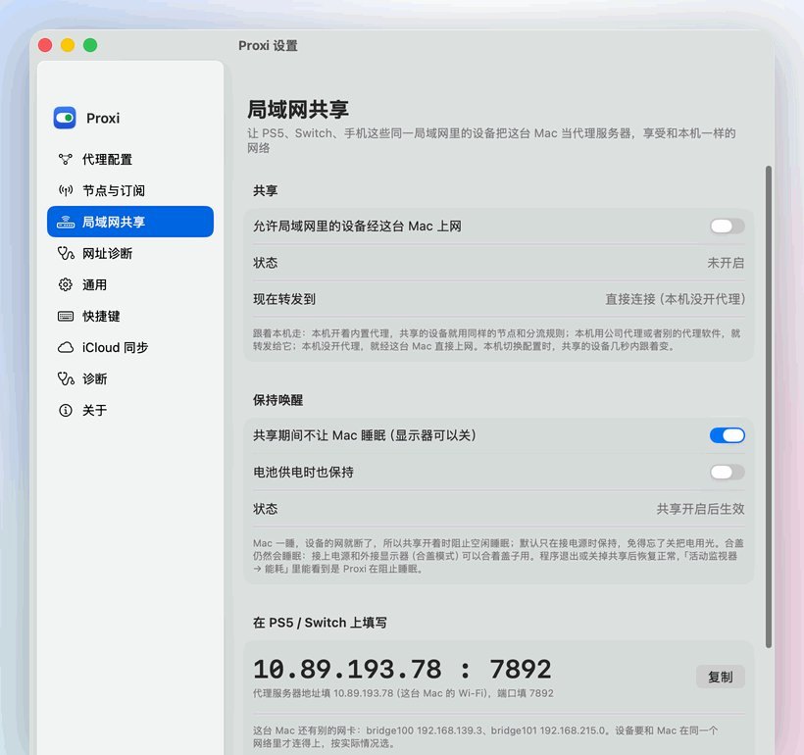
Task: Click the stethoscope icon beside 网址诊断
Action: pos(66,253)
